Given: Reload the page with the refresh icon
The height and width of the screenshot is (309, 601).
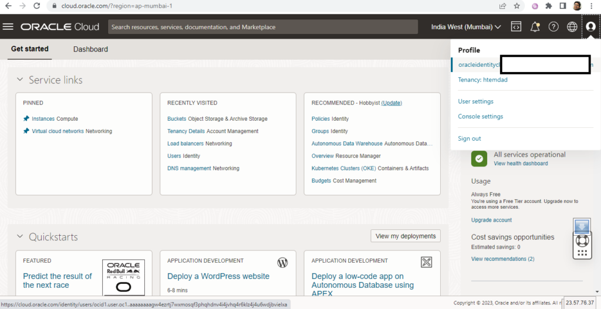Looking at the screenshot, I should [37, 6].
